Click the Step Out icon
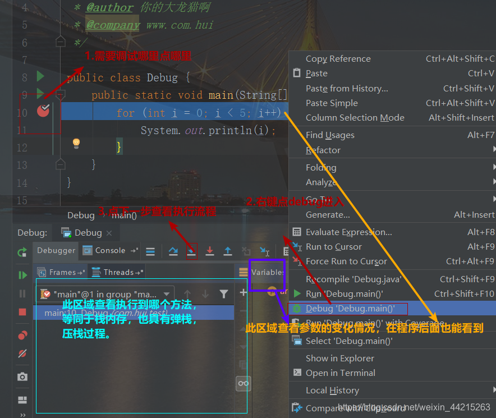Image resolution: width=496 pixels, height=418 pixels. pyautogui.click(x=228, y=251)
